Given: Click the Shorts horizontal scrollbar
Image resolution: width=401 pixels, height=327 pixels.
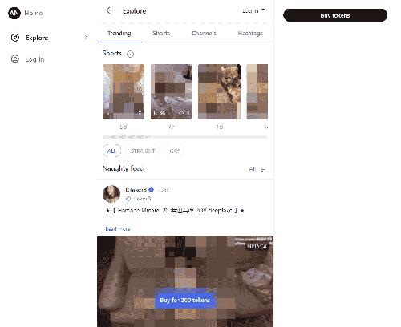Looking at the screenshot, I should click(x=185, y=137).
